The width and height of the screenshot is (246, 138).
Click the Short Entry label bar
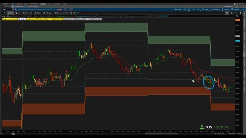[83, 19]
